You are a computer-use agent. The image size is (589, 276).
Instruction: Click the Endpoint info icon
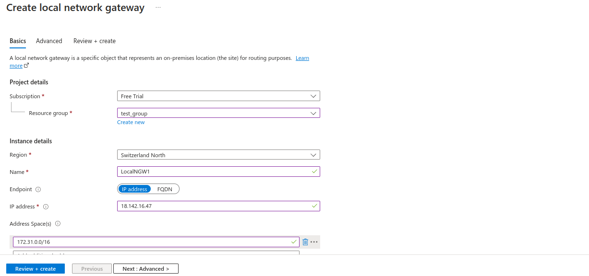point(38,189)
